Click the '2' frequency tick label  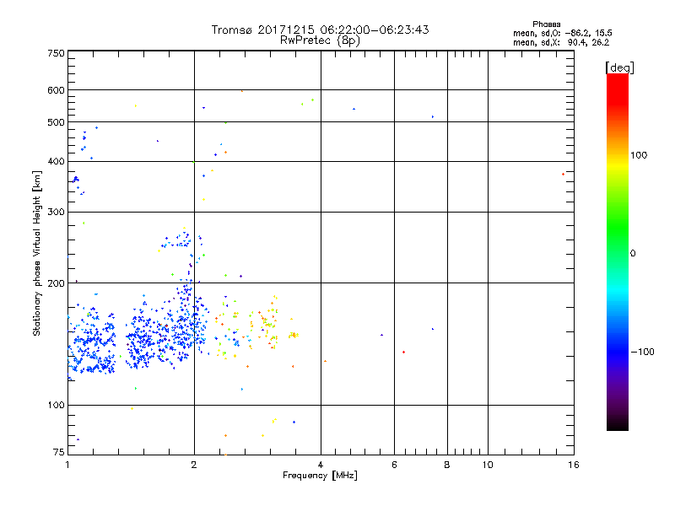194,465
